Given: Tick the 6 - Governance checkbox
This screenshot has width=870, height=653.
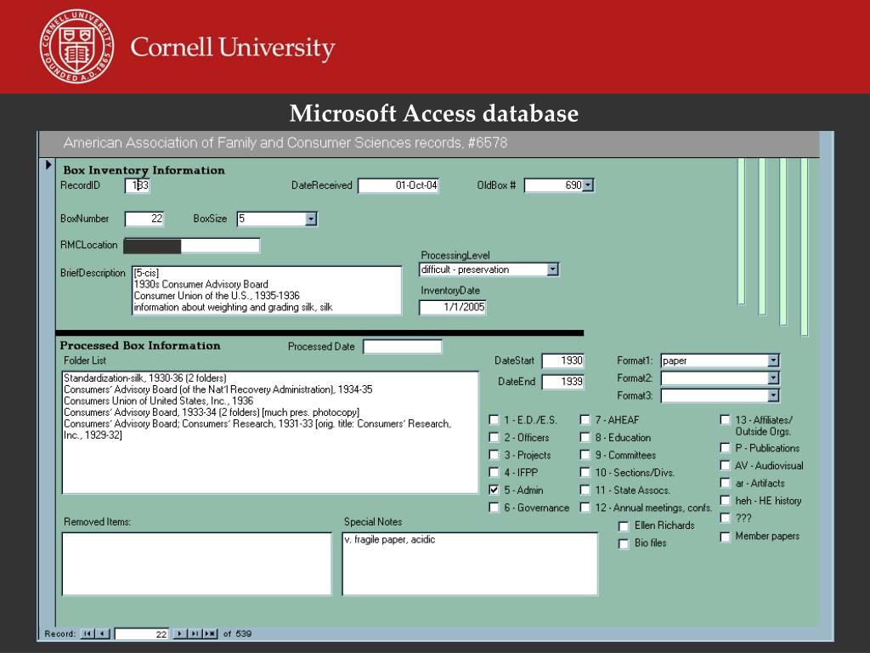Looking at the screenshot, I should (494, 508).
